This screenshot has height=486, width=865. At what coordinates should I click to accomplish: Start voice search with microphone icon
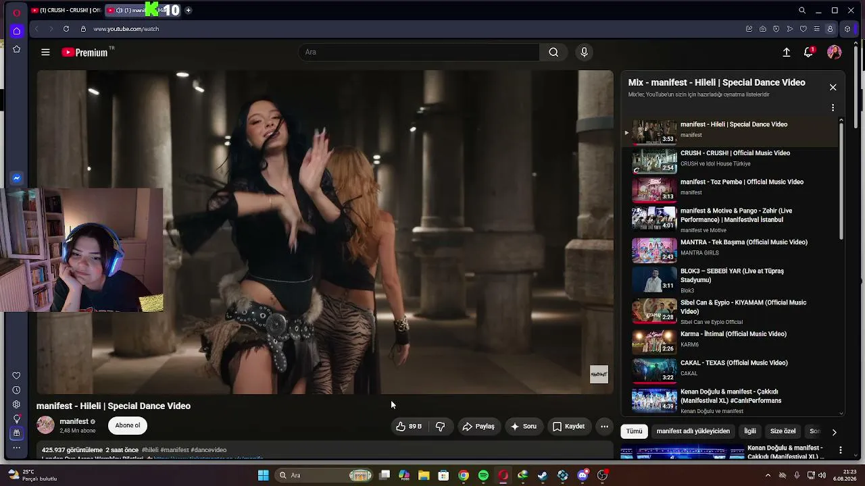click(x=585, y=52)
